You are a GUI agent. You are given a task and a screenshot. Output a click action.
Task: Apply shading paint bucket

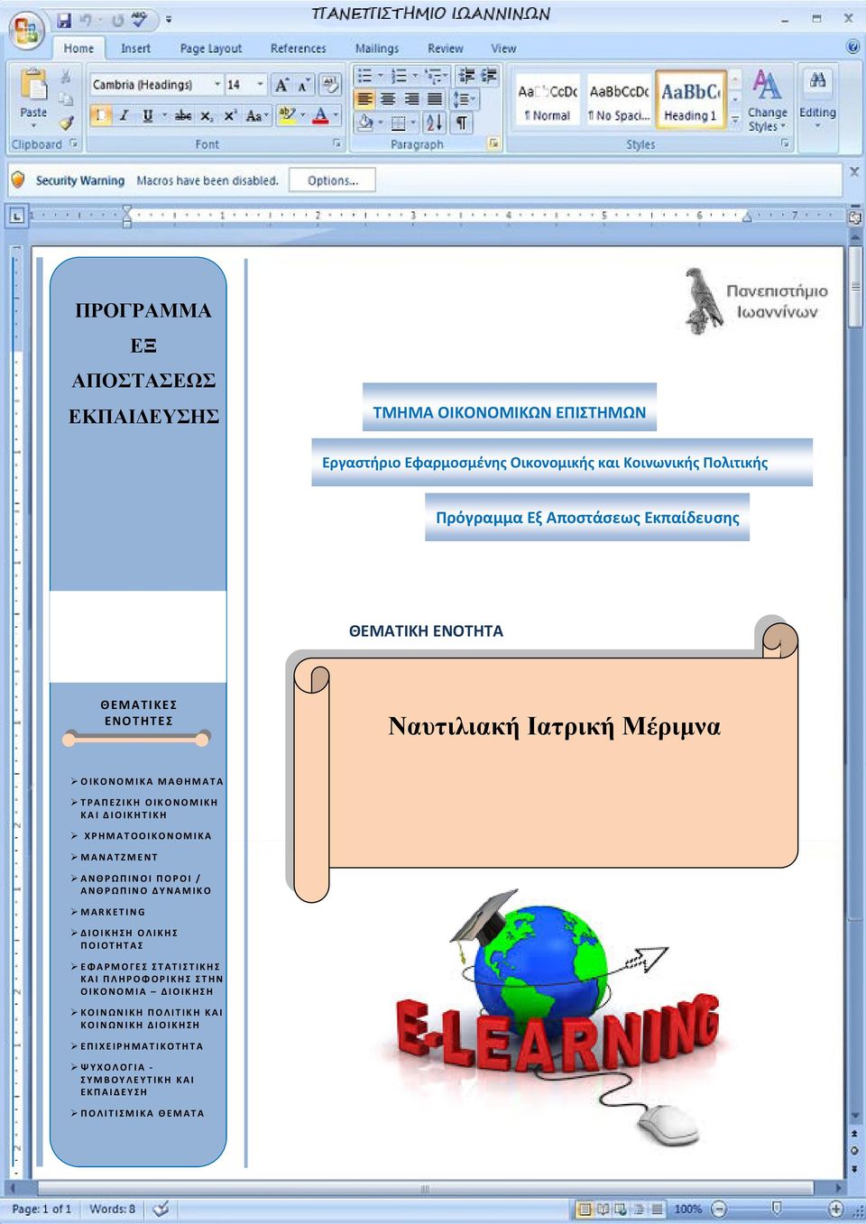(x=364, y=123)
